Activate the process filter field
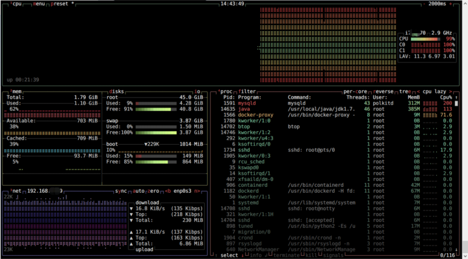Screen dimensions: 468x259 pyautogui.click(x=247, y=92)
